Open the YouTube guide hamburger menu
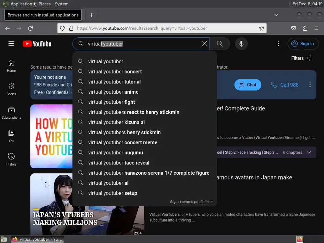Screen dimensions: 324x243 11,44
